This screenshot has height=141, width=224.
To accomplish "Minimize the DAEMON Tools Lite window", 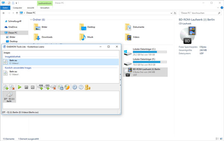I will (100, 47).
